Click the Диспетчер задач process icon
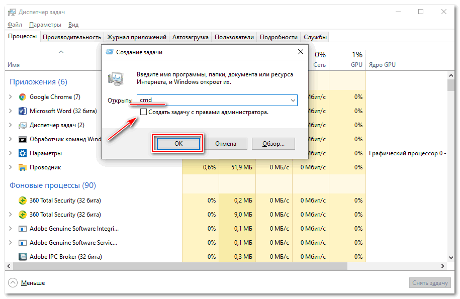Viewport: 460px width, 299px height. click(x=23, y=125)
